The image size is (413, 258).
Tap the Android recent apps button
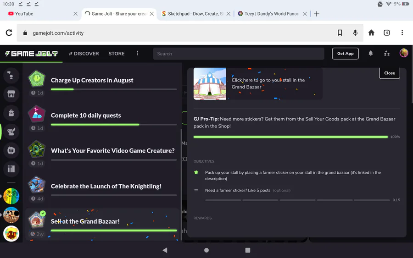pyautogui.click(x=248, y=250)
